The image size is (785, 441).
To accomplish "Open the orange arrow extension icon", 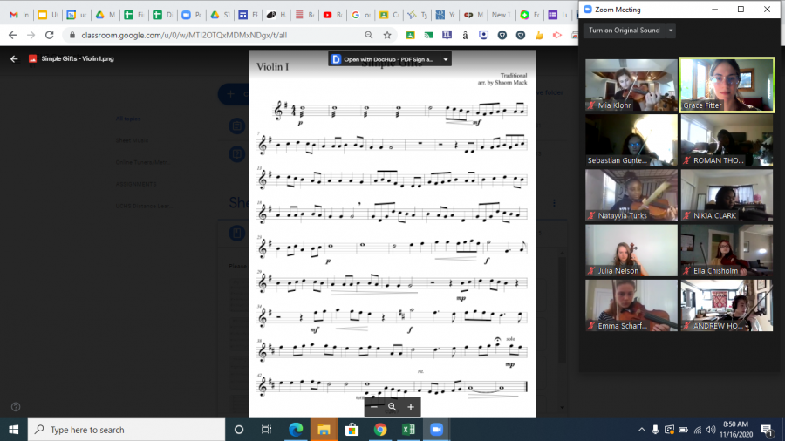I will 556,36.
